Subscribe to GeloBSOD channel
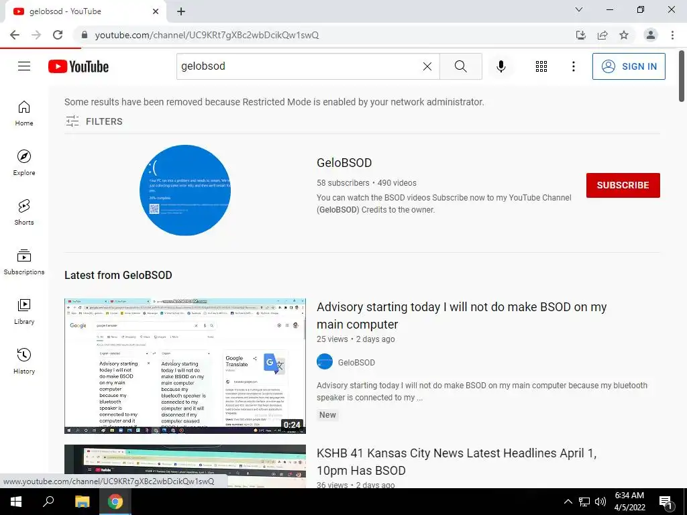Image resolution: width=687 pixels, height=515 pixels. pos(623,185)
